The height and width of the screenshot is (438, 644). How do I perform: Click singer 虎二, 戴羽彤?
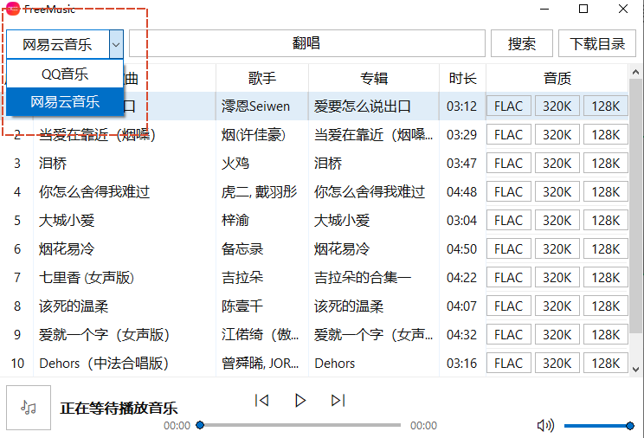pyautogui.click(x=259, y=192)
